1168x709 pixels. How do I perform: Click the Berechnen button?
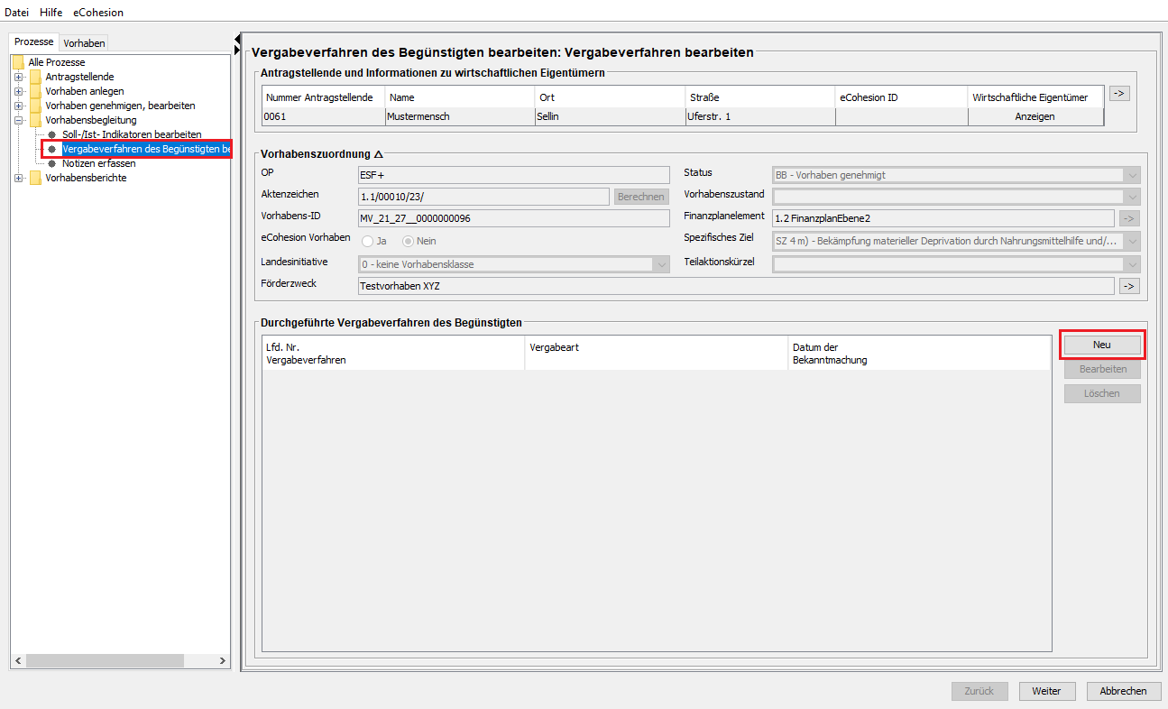(641, 197)
